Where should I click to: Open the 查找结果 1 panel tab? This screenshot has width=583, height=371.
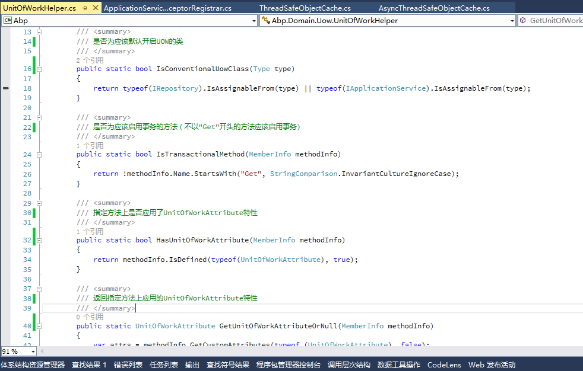(89, 365)
